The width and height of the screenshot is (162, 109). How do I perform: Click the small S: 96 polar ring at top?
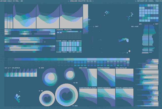click(x=69, y=74)
